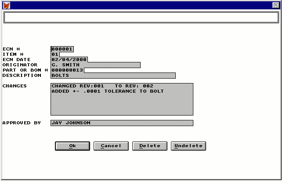Click the ITEM # label

pos(13,54)
